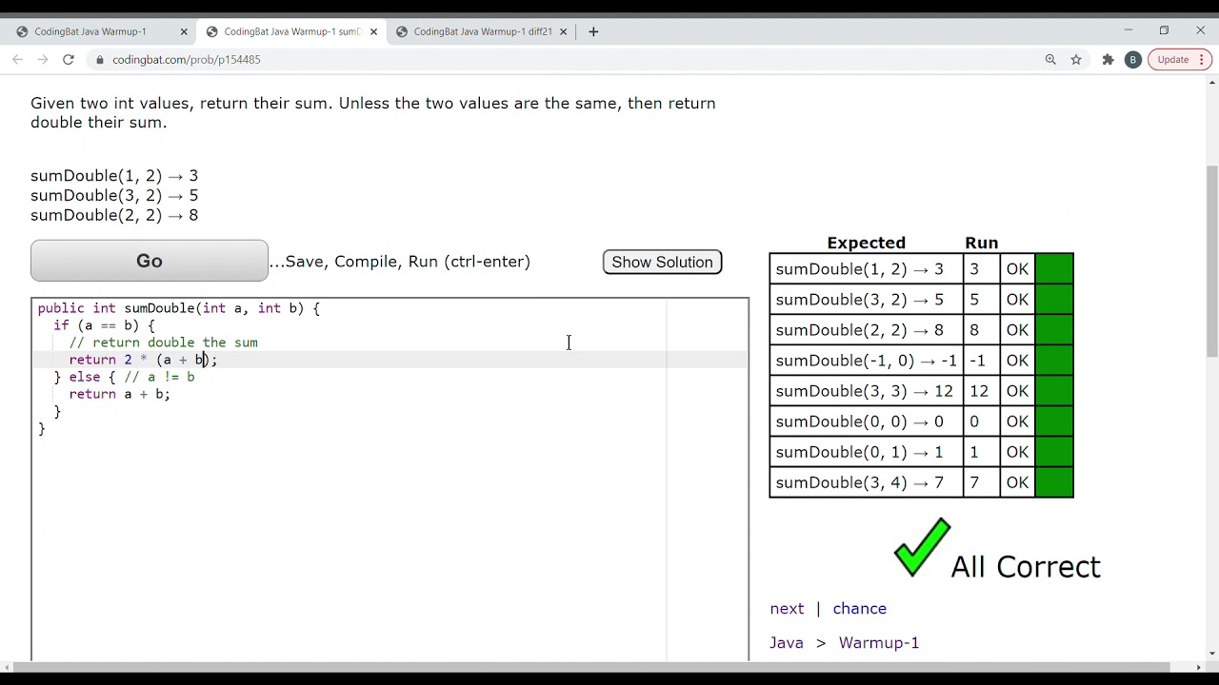Click the run value 12 in results table
The image size is (1219, 685).
click(980, 391)
